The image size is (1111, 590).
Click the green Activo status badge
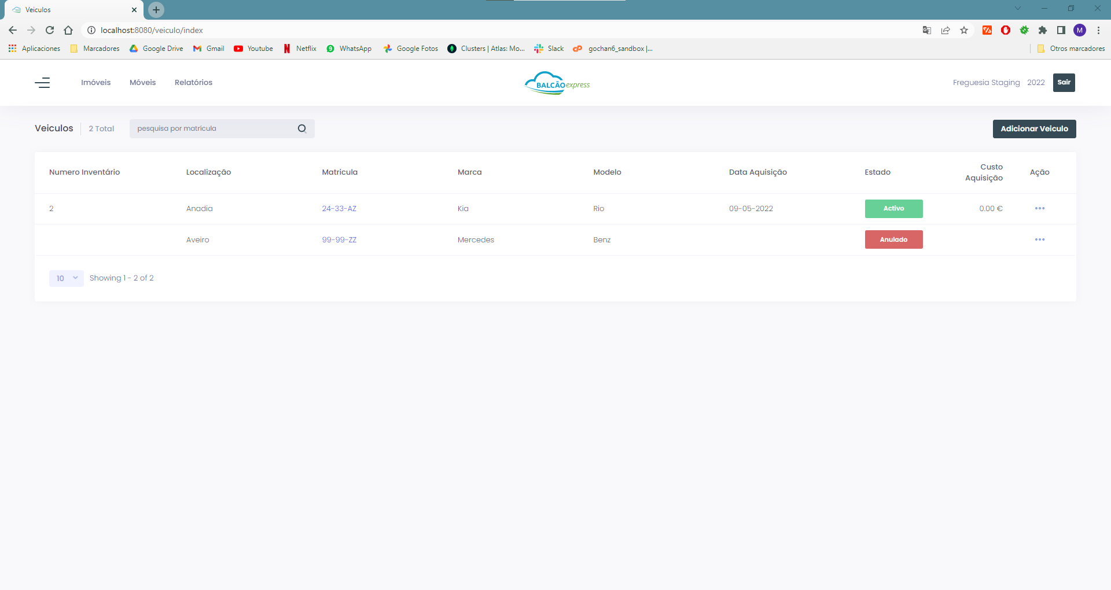click(x=894, y=208)
